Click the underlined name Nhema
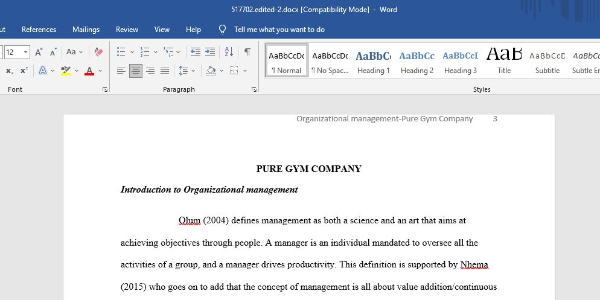 click(x=474, y=264)
